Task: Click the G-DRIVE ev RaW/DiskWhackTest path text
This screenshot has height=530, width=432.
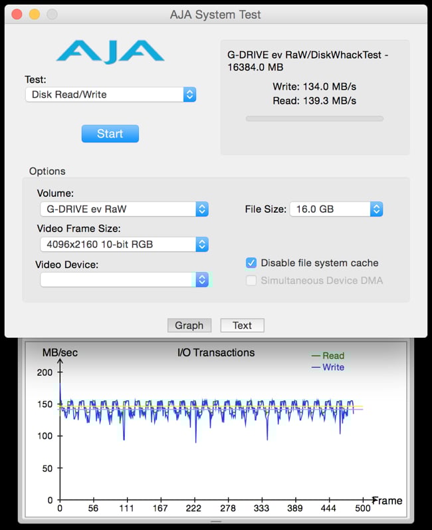Action: click(x=307, y=61)
